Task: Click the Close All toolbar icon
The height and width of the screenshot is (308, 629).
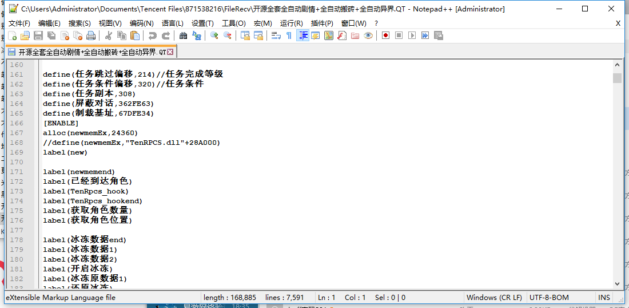Action: [x=78, y=35]
